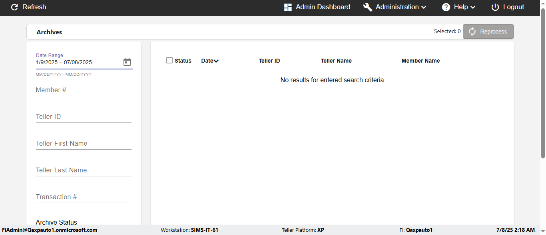The width and height of the screenshot is (546, 235).
Task: Click the Reprocess sync arrows icon
Action: tap(472, 32)
